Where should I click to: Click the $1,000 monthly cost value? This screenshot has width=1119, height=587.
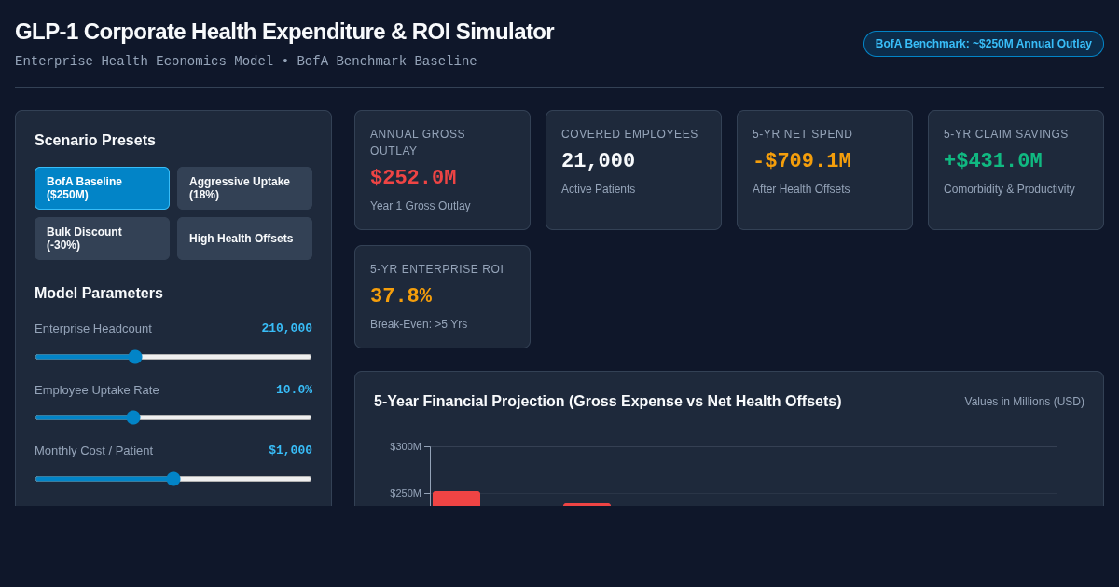click(x=290, y=451)
